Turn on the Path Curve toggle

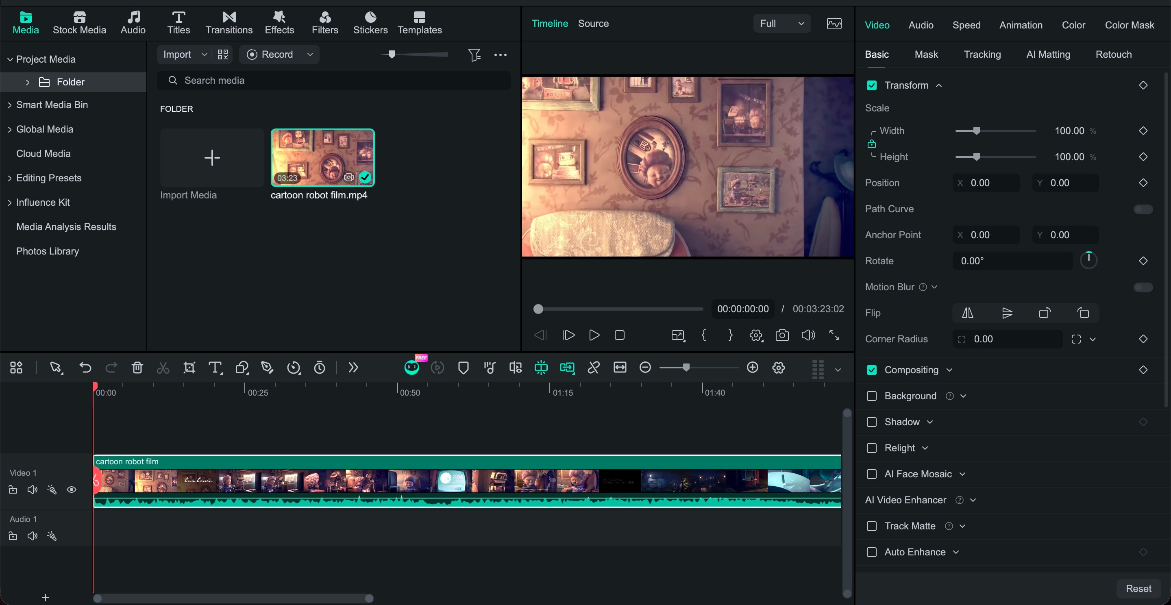coord(1143,209)
